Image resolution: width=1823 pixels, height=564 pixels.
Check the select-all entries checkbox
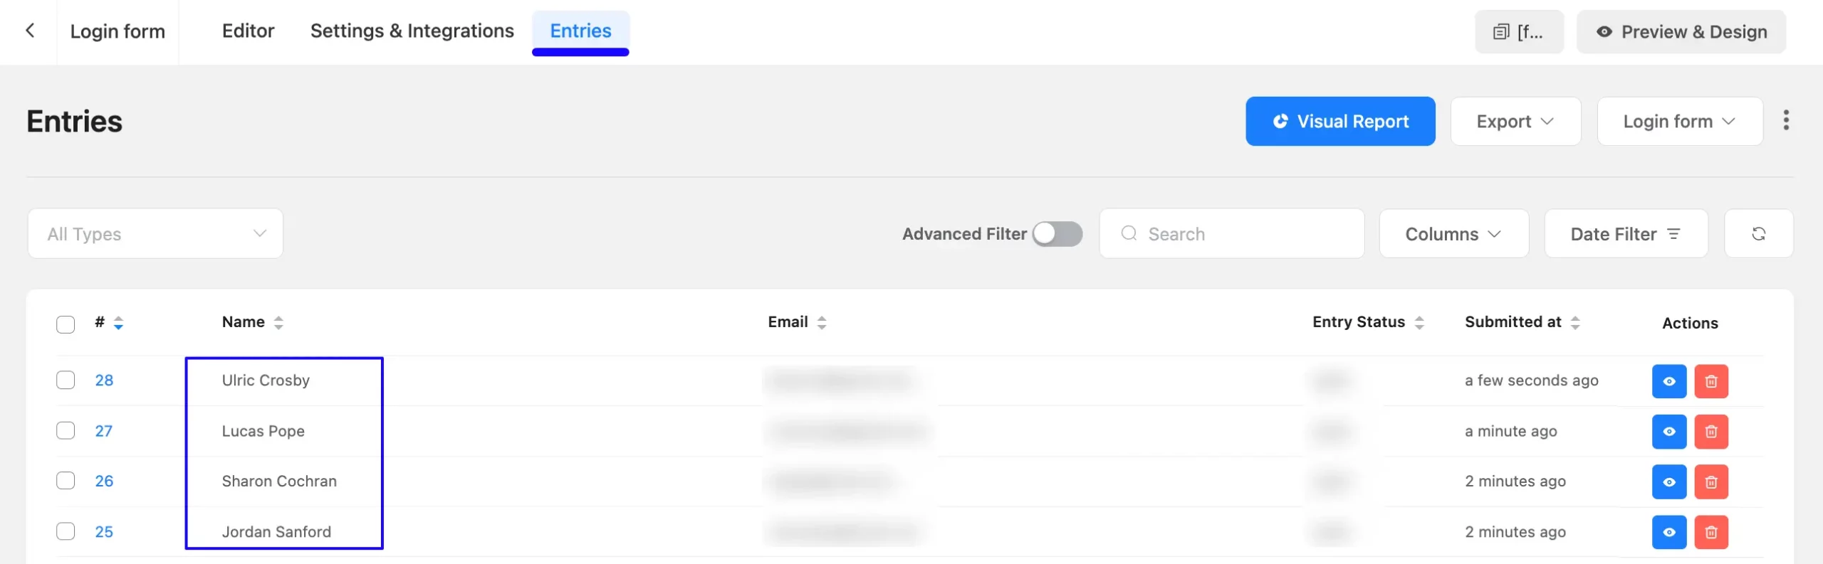coord(66,324)
